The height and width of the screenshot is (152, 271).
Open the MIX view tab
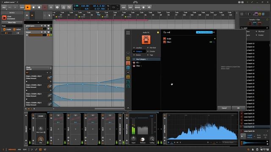point(19,149)
